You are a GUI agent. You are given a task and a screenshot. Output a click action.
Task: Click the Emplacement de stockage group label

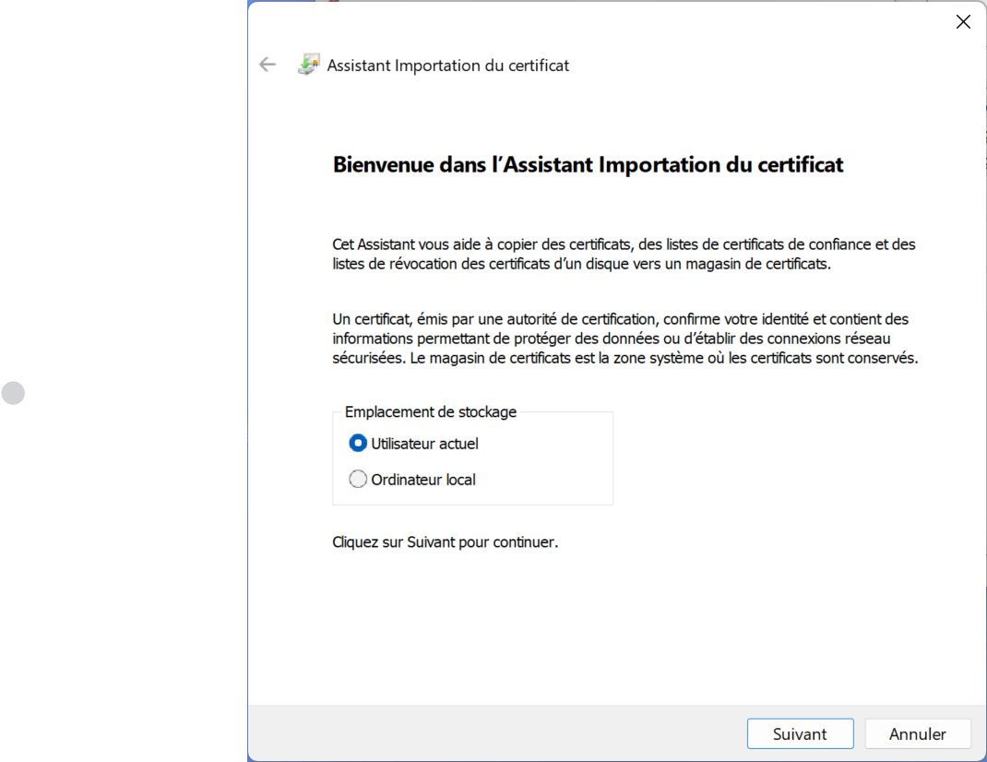(431, 412)
